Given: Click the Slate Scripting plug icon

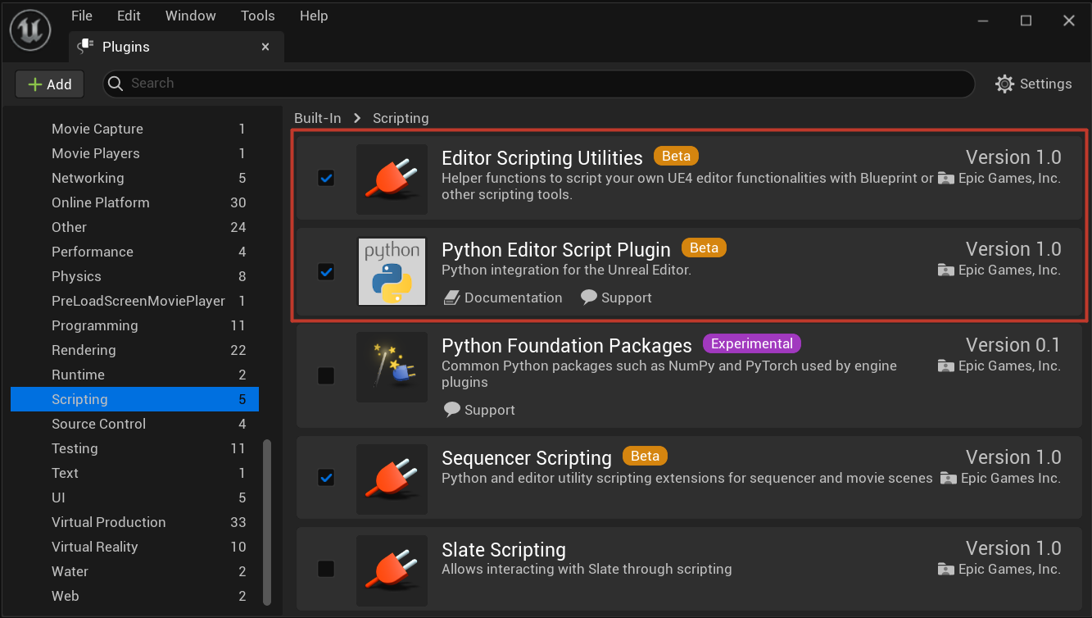Looking at the screenshot, I should 392,570.
